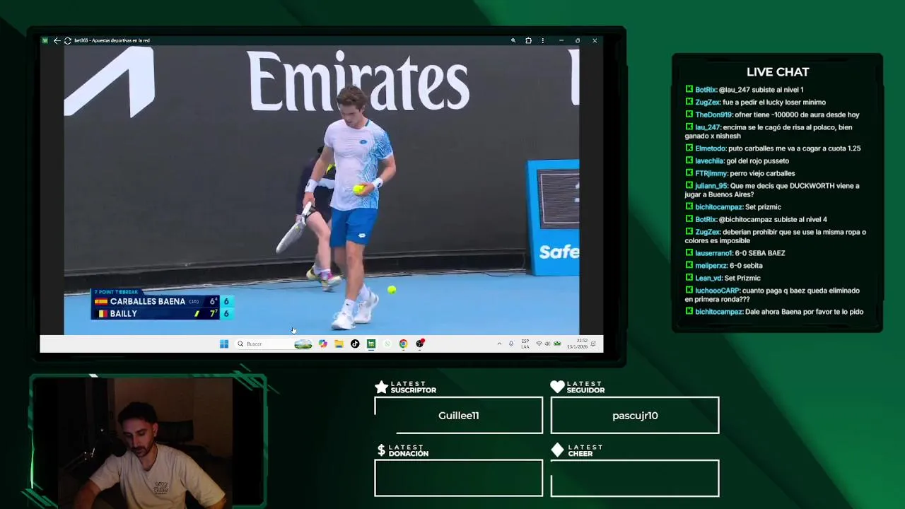Click the tennis match video stream

(x=322, y=189)
